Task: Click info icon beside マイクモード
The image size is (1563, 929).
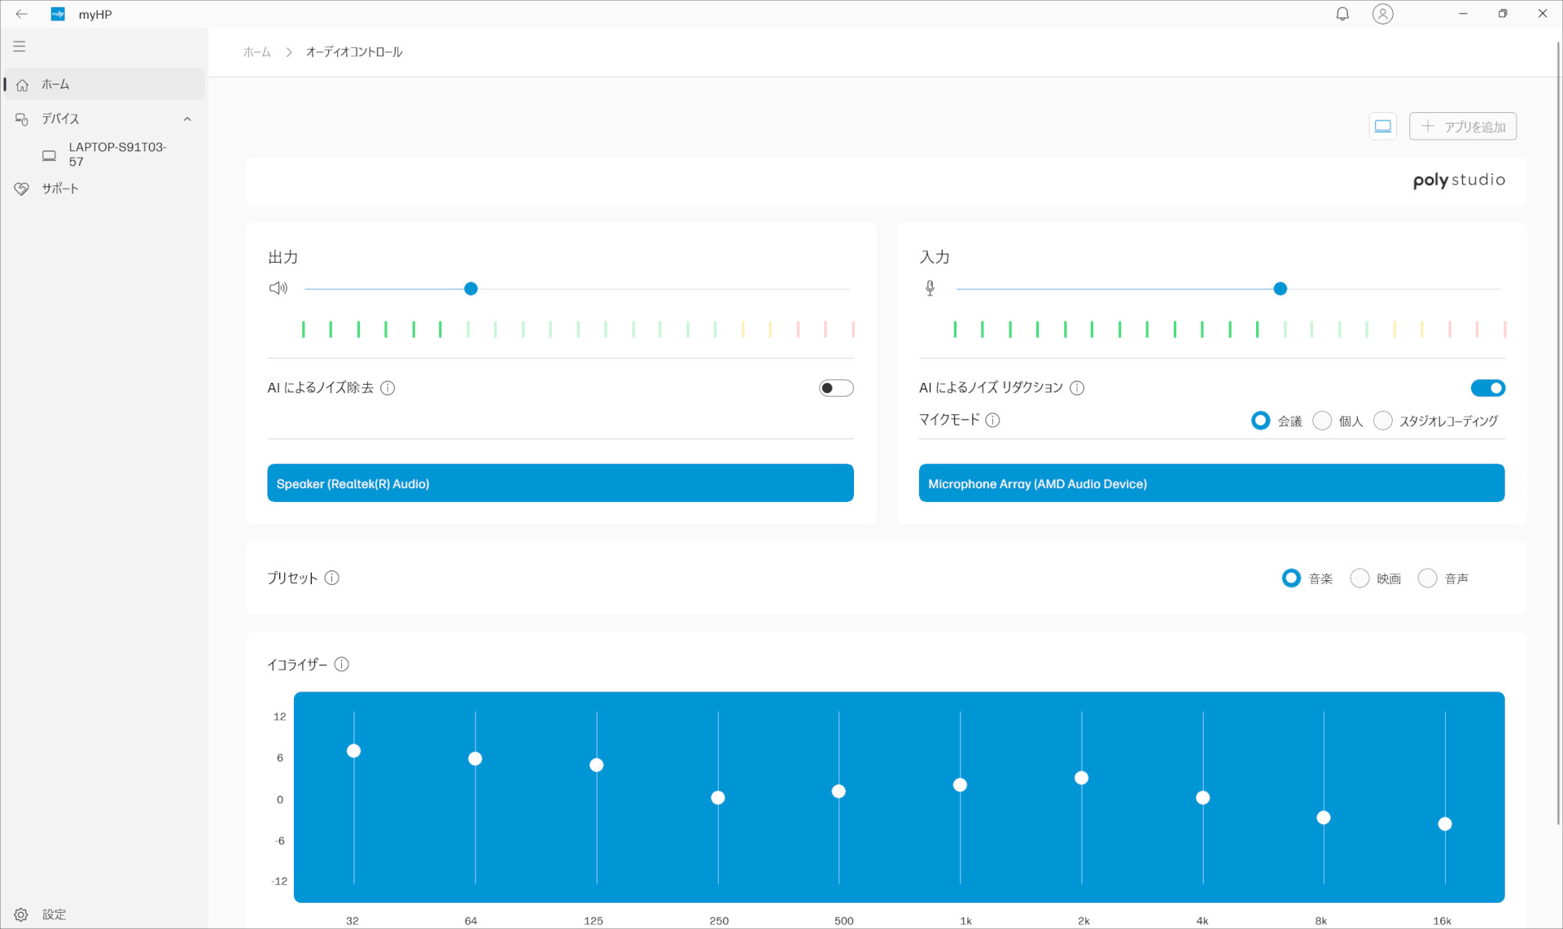Action: [992, 421]
